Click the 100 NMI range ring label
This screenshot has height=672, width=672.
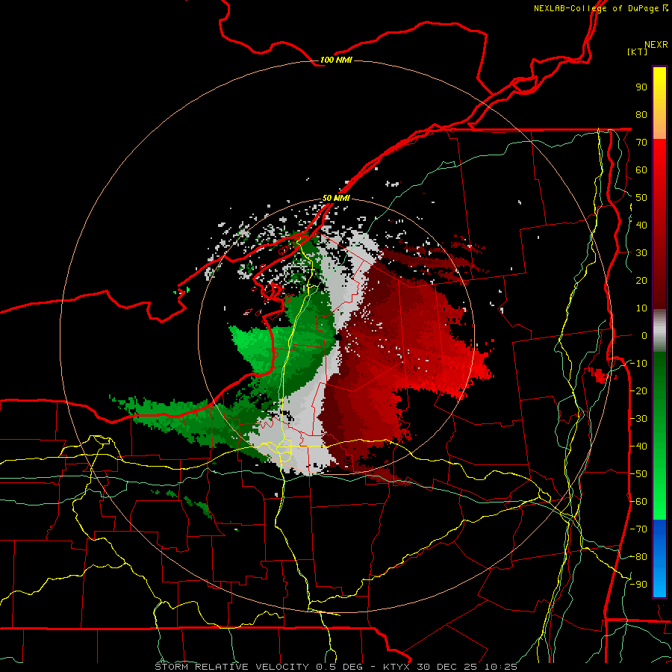[336, 60]
